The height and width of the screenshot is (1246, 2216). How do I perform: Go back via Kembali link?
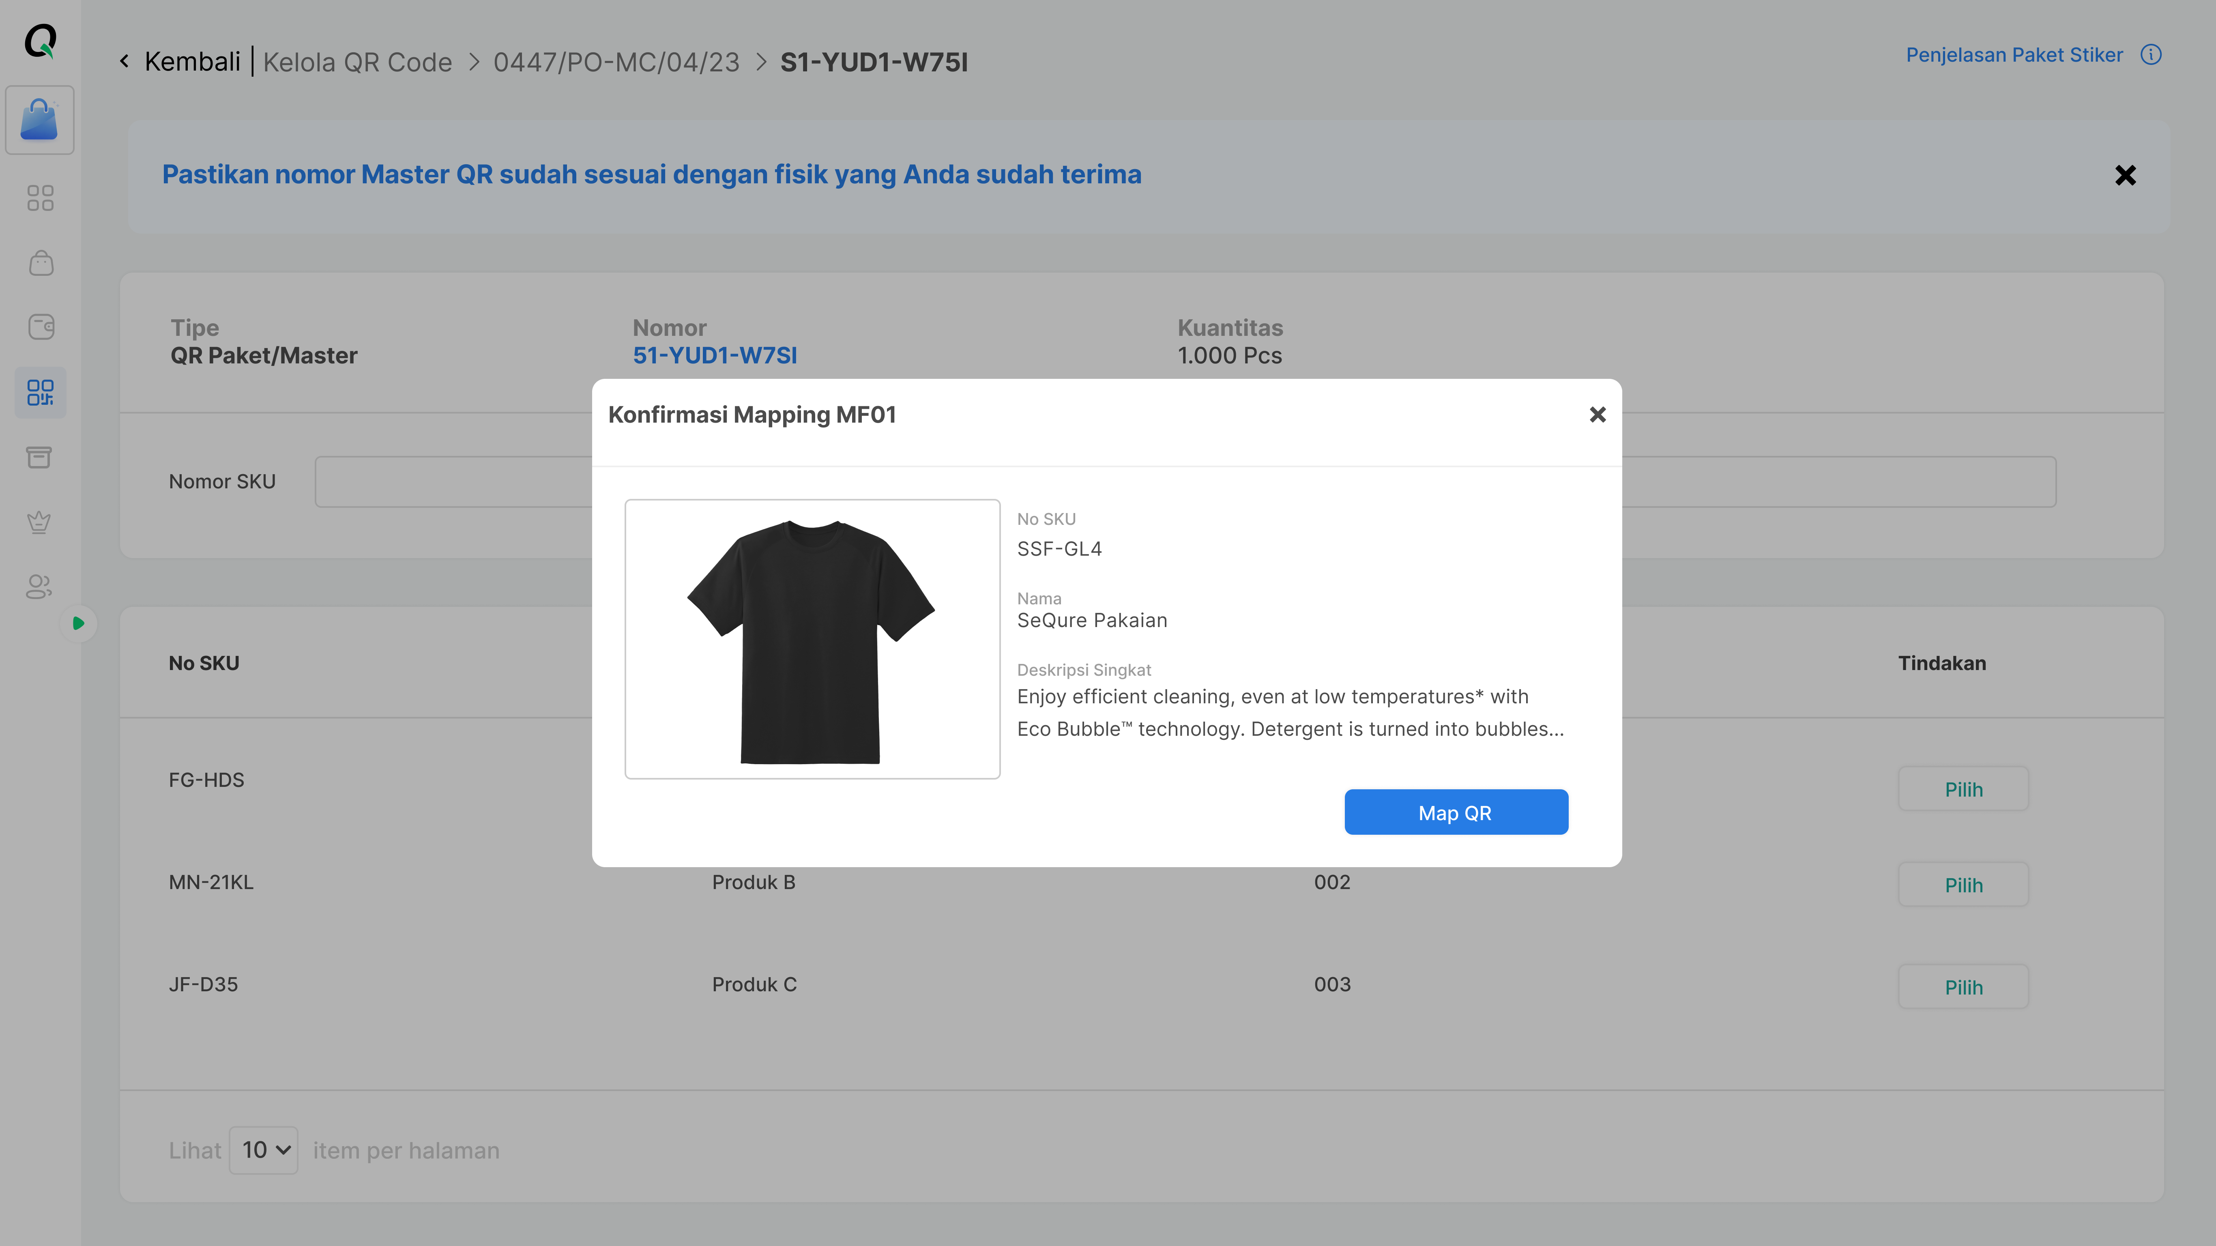tap(193, 62)
